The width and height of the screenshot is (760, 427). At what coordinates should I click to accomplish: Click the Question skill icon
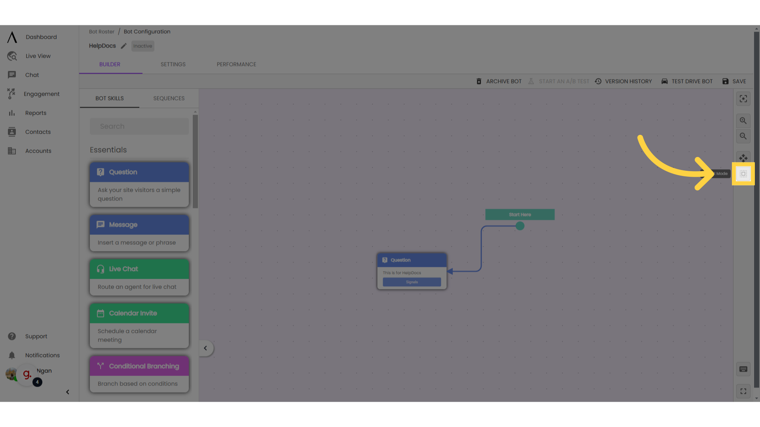100,172
